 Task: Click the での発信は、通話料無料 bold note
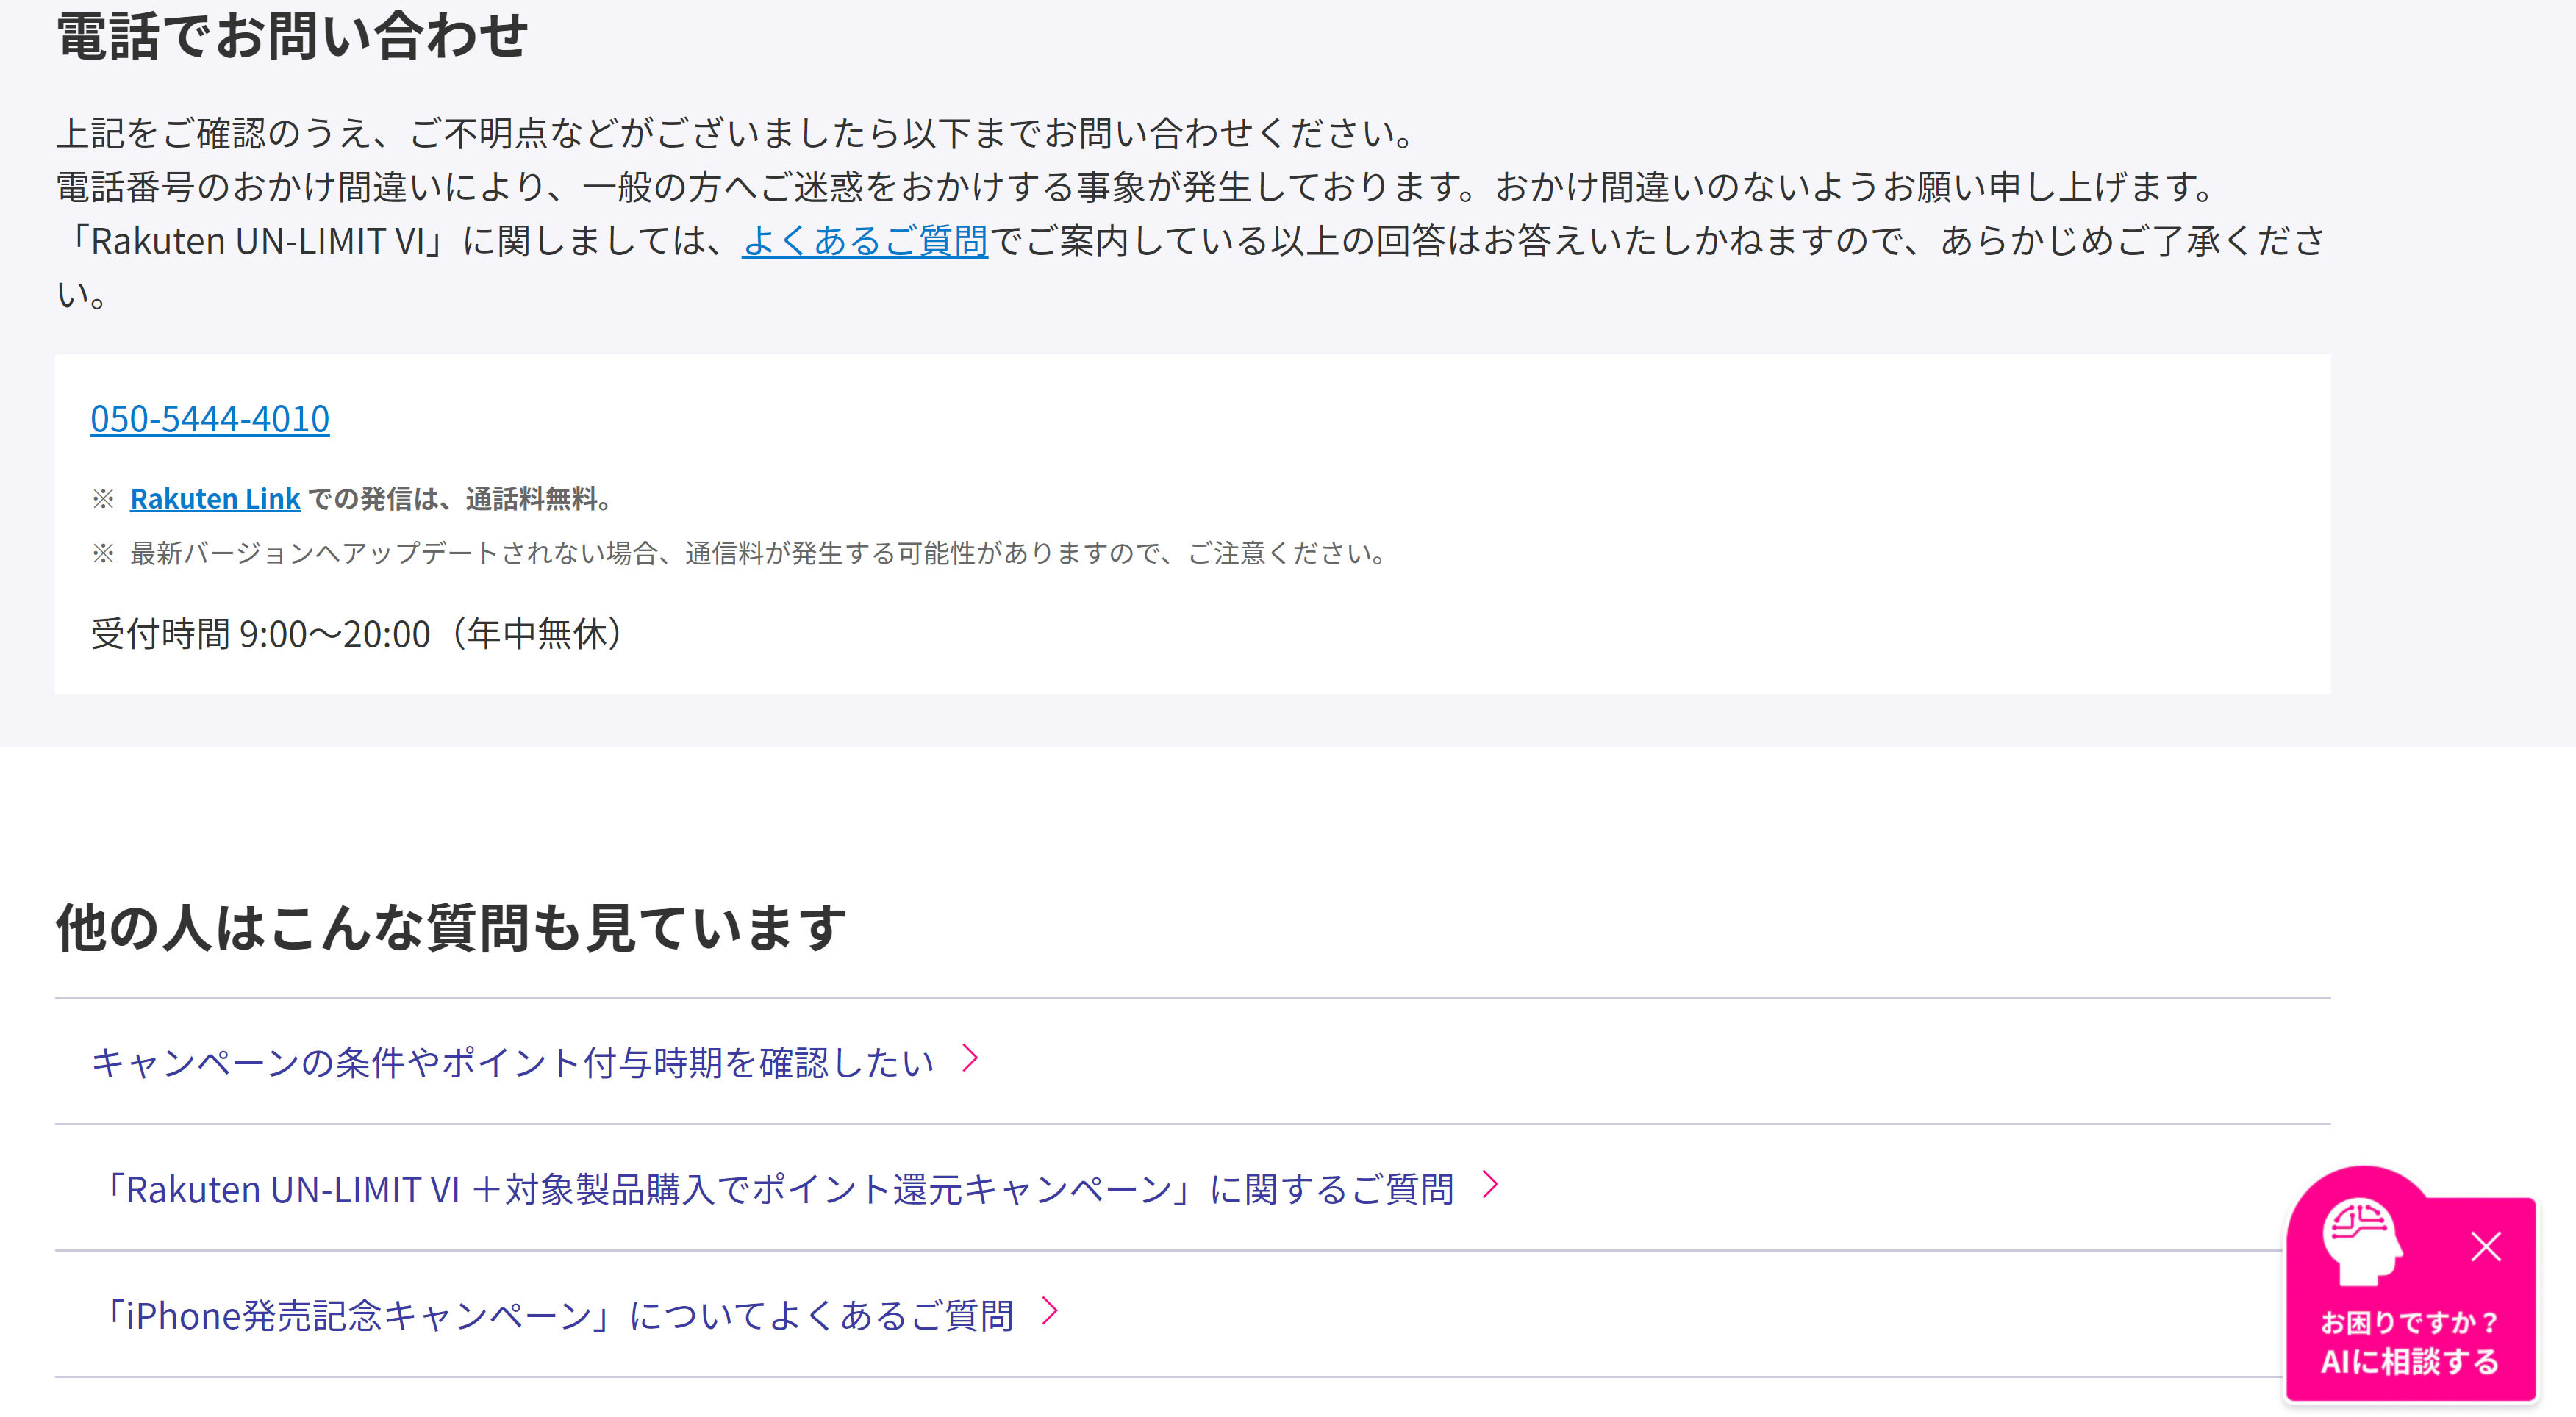point(460,499)
